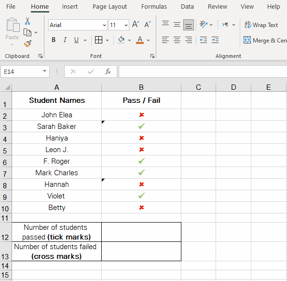Select the Mark Charles cell
The width and height of the screenshot is (287, 281).
tap(56, 173)
